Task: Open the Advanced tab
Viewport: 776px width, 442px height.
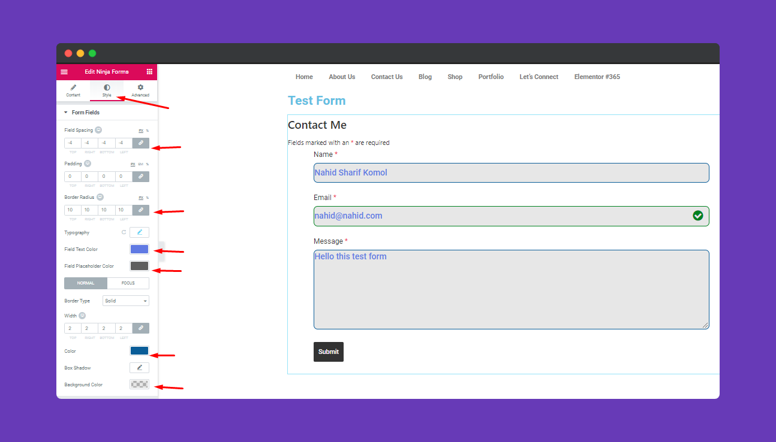Action: [140, 90]
